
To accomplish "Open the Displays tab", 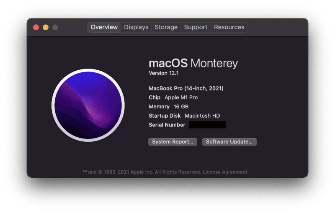I will pyautogui.click(x=136, y=27).
